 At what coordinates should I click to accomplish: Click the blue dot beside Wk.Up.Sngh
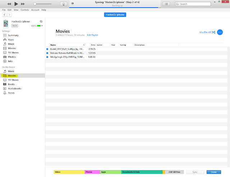(47, 57)
